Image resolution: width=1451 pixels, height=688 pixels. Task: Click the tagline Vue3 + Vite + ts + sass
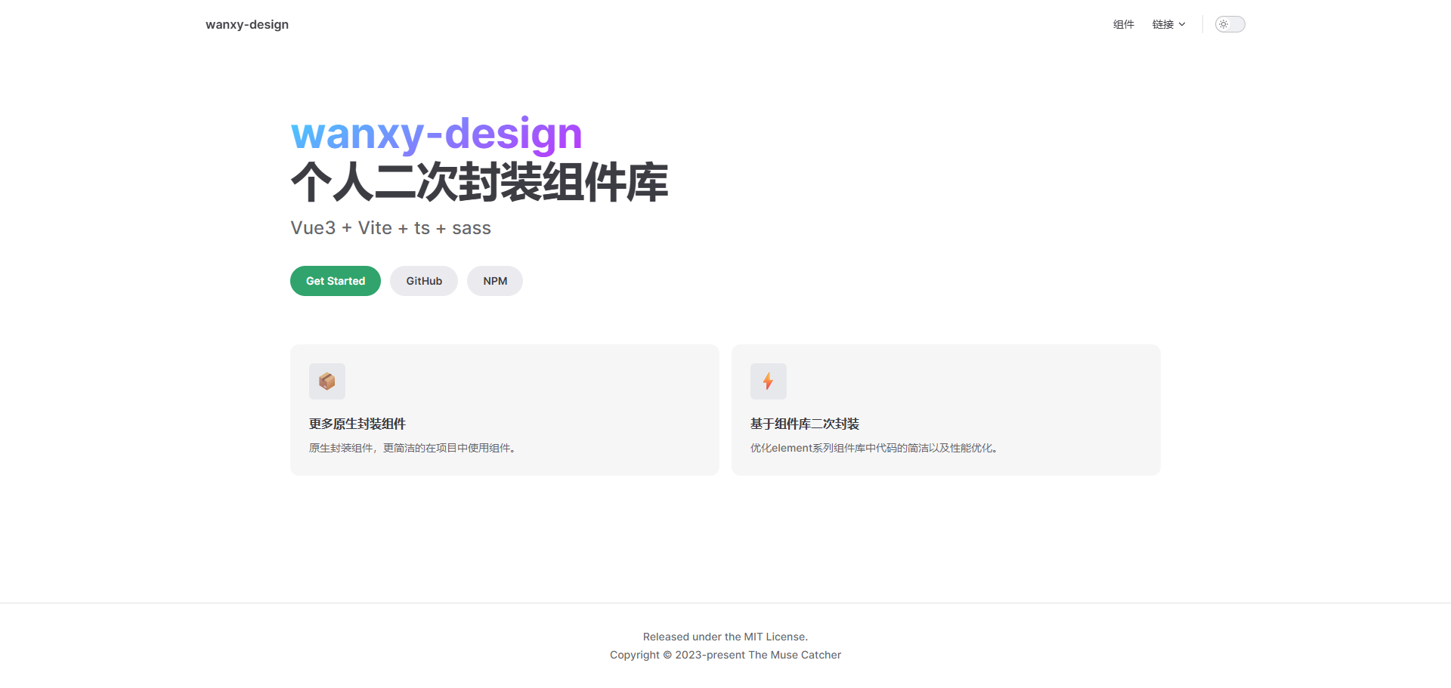coord(391,228)
